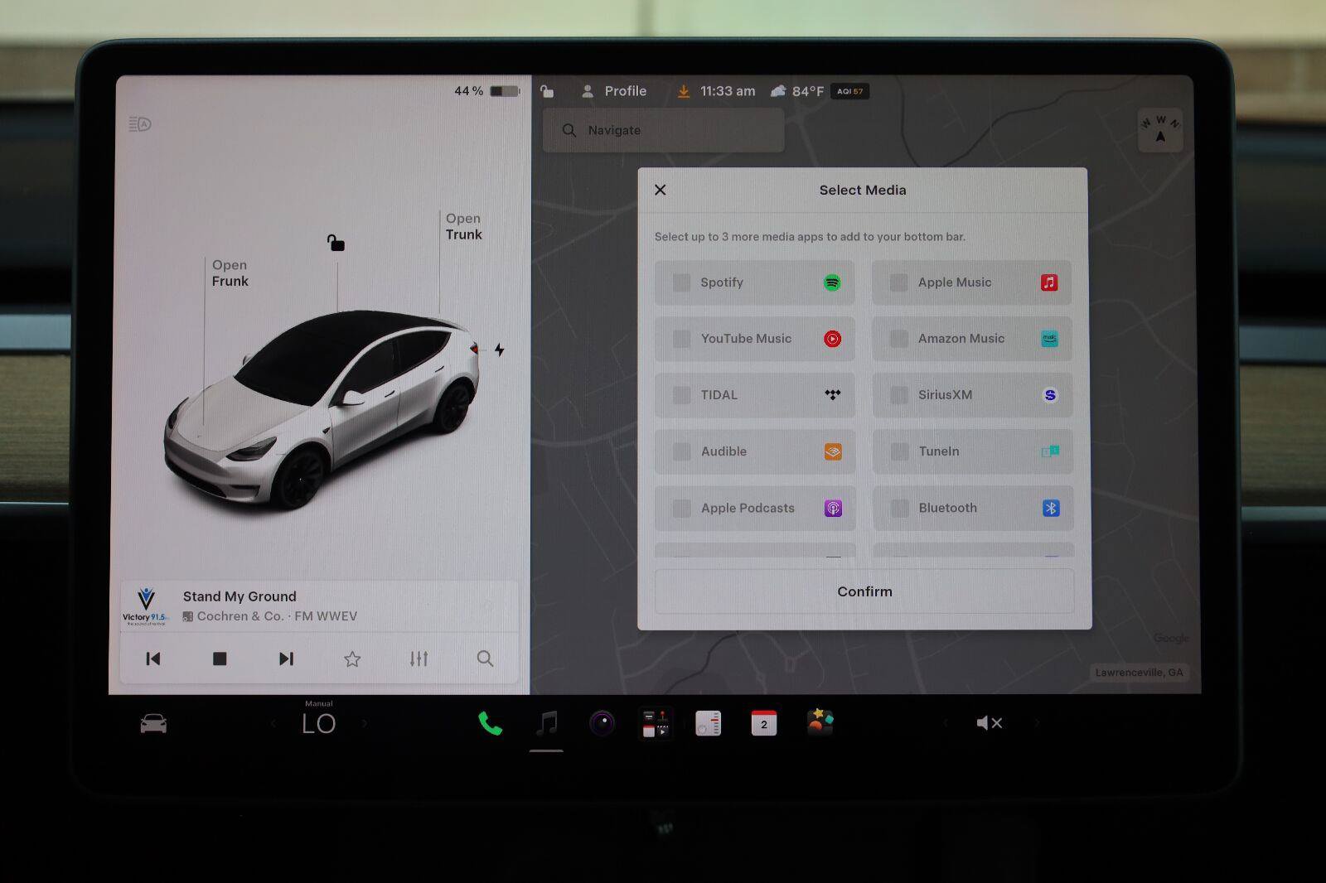Skip to next track
Image resolution: width=1326 pixels, height=883 pixels.
coord(286,659)
